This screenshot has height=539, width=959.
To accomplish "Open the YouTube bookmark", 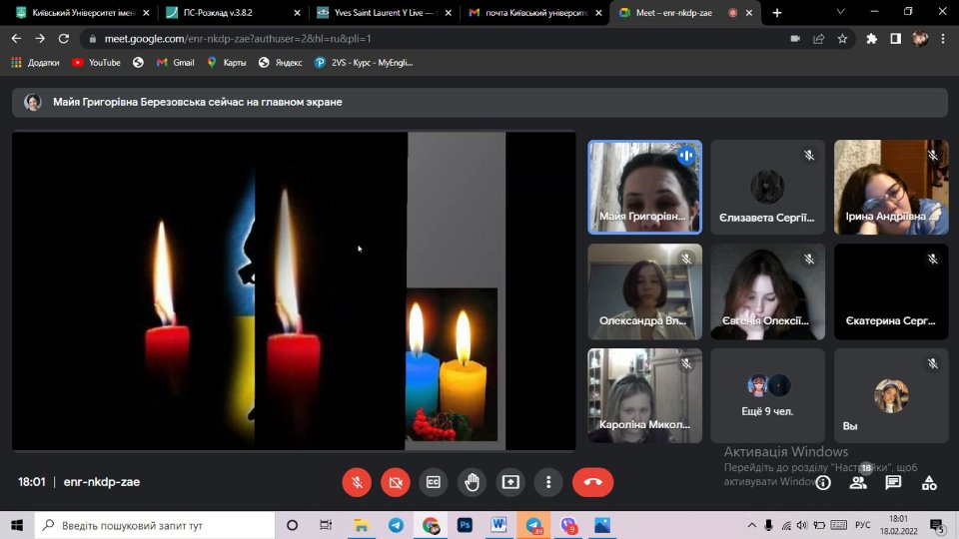I will [x=96, y=62].
